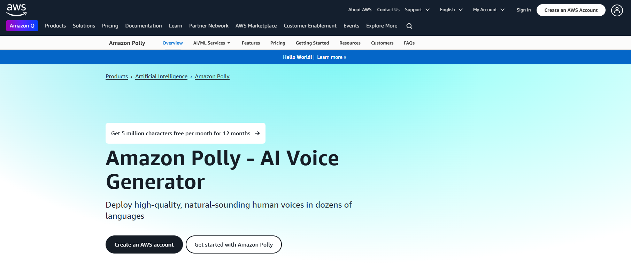Open the Products menu
This screenshot has height=273, width=631.
(55, 26)
